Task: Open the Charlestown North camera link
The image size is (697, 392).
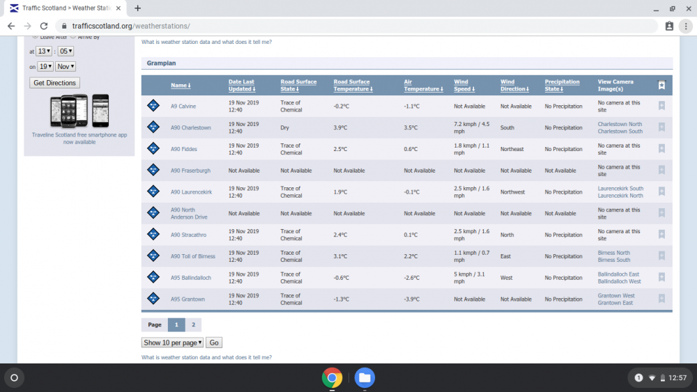Action: click(x=620, y=124)
